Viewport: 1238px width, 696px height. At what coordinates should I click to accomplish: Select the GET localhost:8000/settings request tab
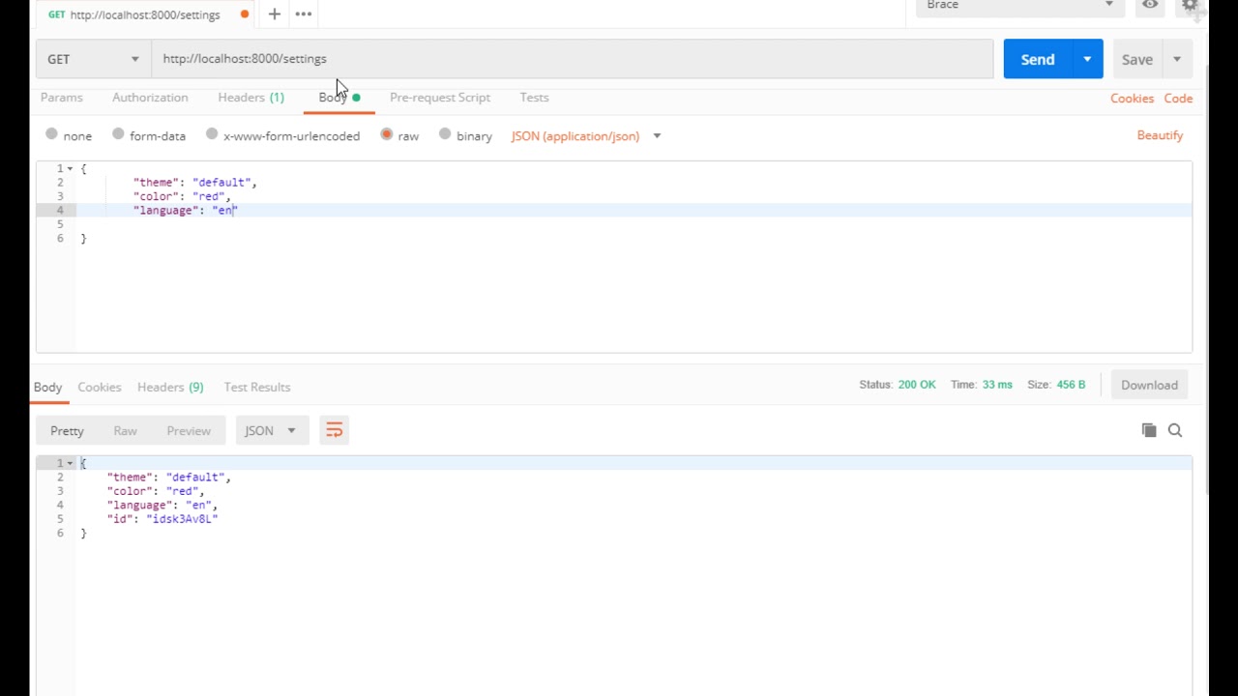coord(145,14)
